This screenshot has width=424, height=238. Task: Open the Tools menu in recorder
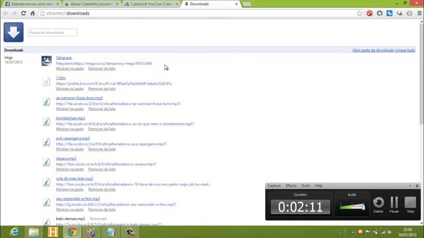point(305,186)
